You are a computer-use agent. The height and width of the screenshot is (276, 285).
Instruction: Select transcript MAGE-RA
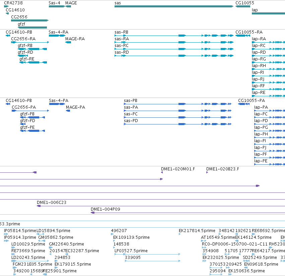68,42
